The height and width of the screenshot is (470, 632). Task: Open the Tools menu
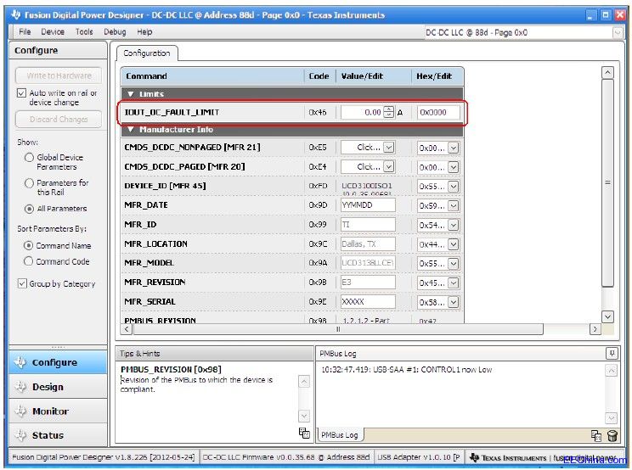coord(84,31)
